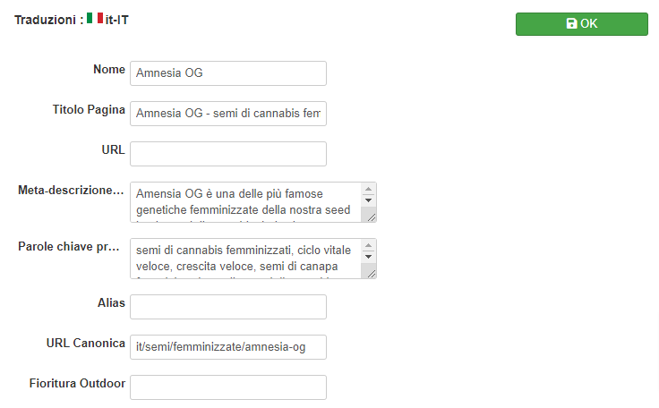Click inside the Meta-descrizione textarea
This screenshot has height=408, width=659.
click(246, 202)
